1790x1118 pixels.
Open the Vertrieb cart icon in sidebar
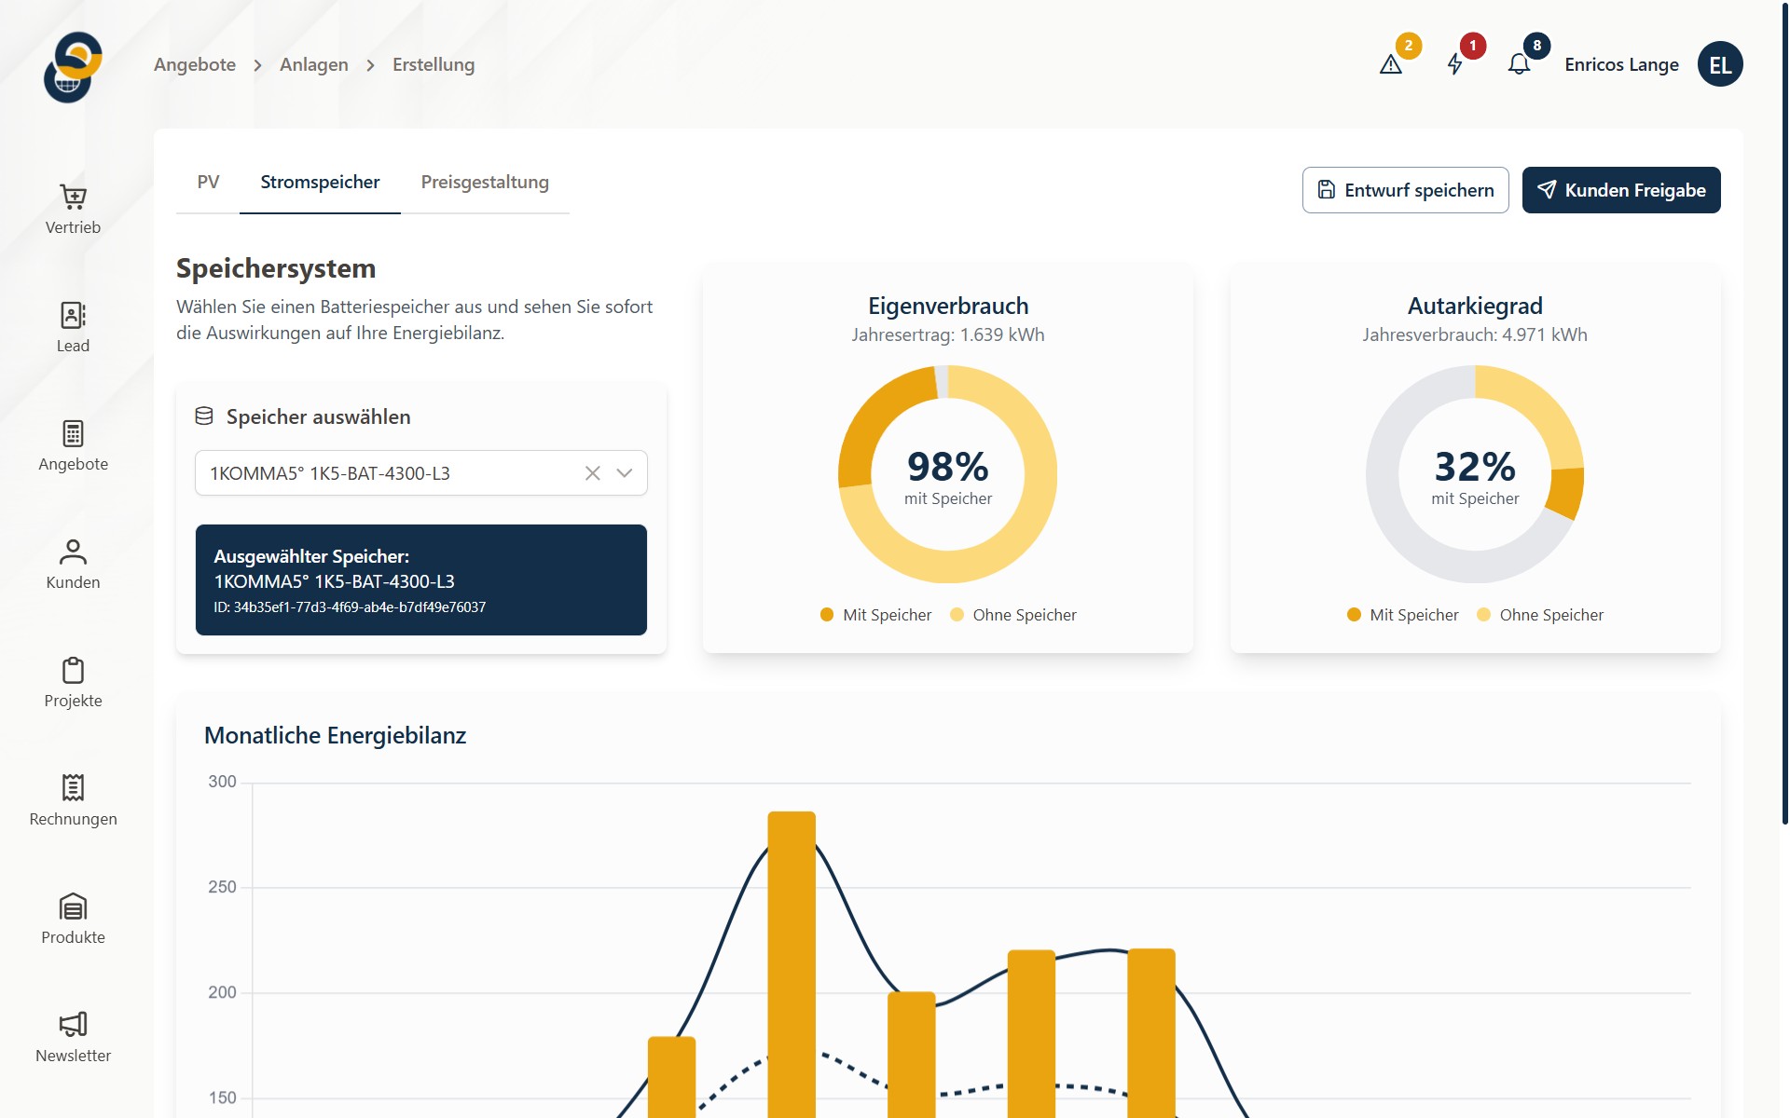(x=73, y=198)
